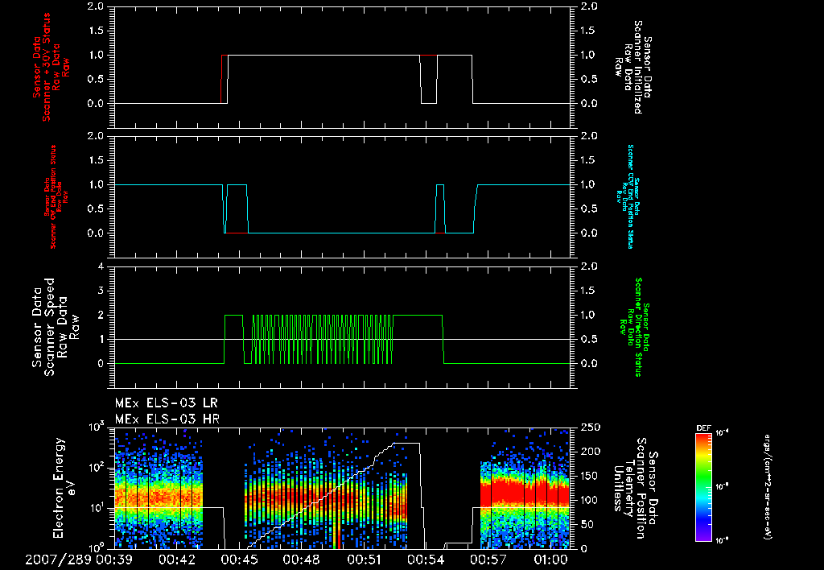This screenshot has width=824, height=570.
Task: Click the 'Electron Energy eV' axis title
Action: pos(65,487)
